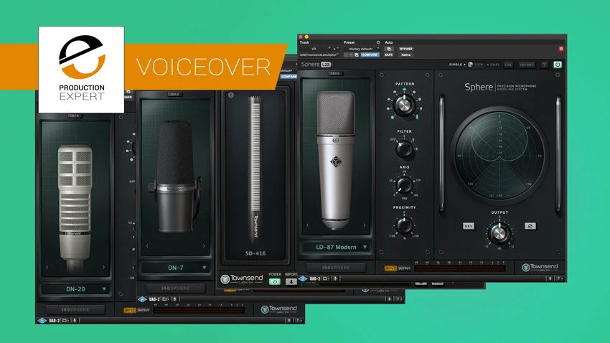Click the automation enable icon under Auto
This screenshot has height=343, width=610.
tap(388, 49)
